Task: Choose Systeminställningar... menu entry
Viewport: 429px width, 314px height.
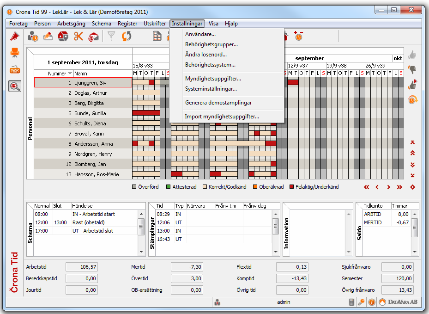Action: [227, 89]
